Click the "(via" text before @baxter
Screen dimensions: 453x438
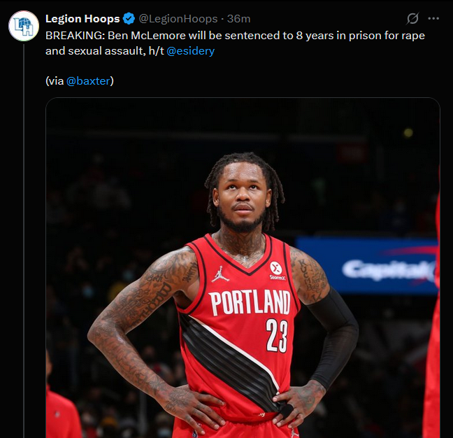tap(55, 81)
